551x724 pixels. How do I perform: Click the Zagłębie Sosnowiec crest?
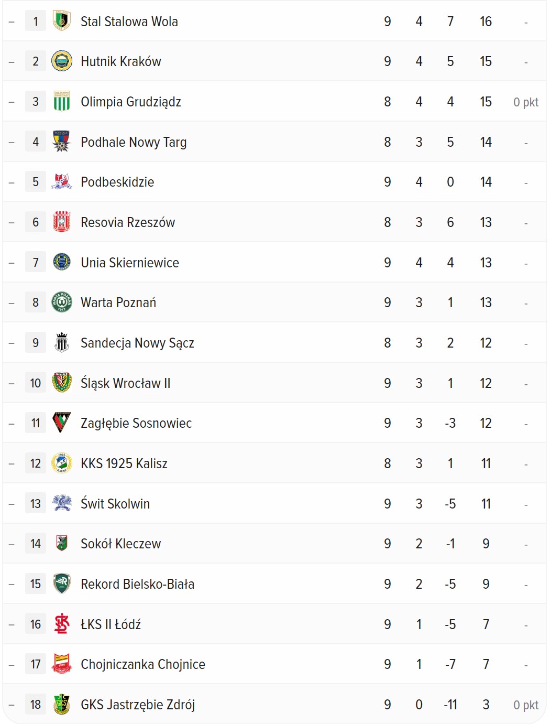pyautogui.click(x=62, y=423)
